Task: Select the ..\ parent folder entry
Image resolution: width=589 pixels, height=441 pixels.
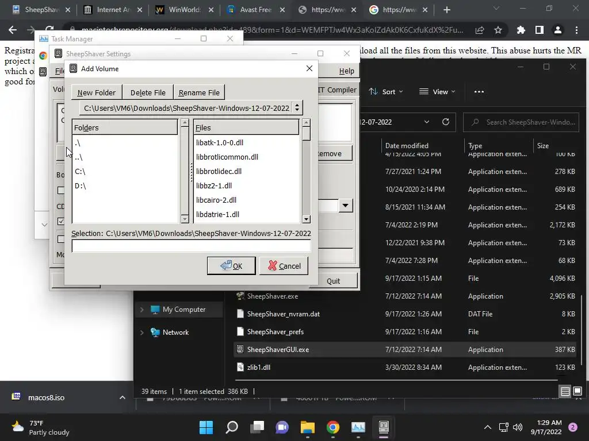Action: coord(78,157)
